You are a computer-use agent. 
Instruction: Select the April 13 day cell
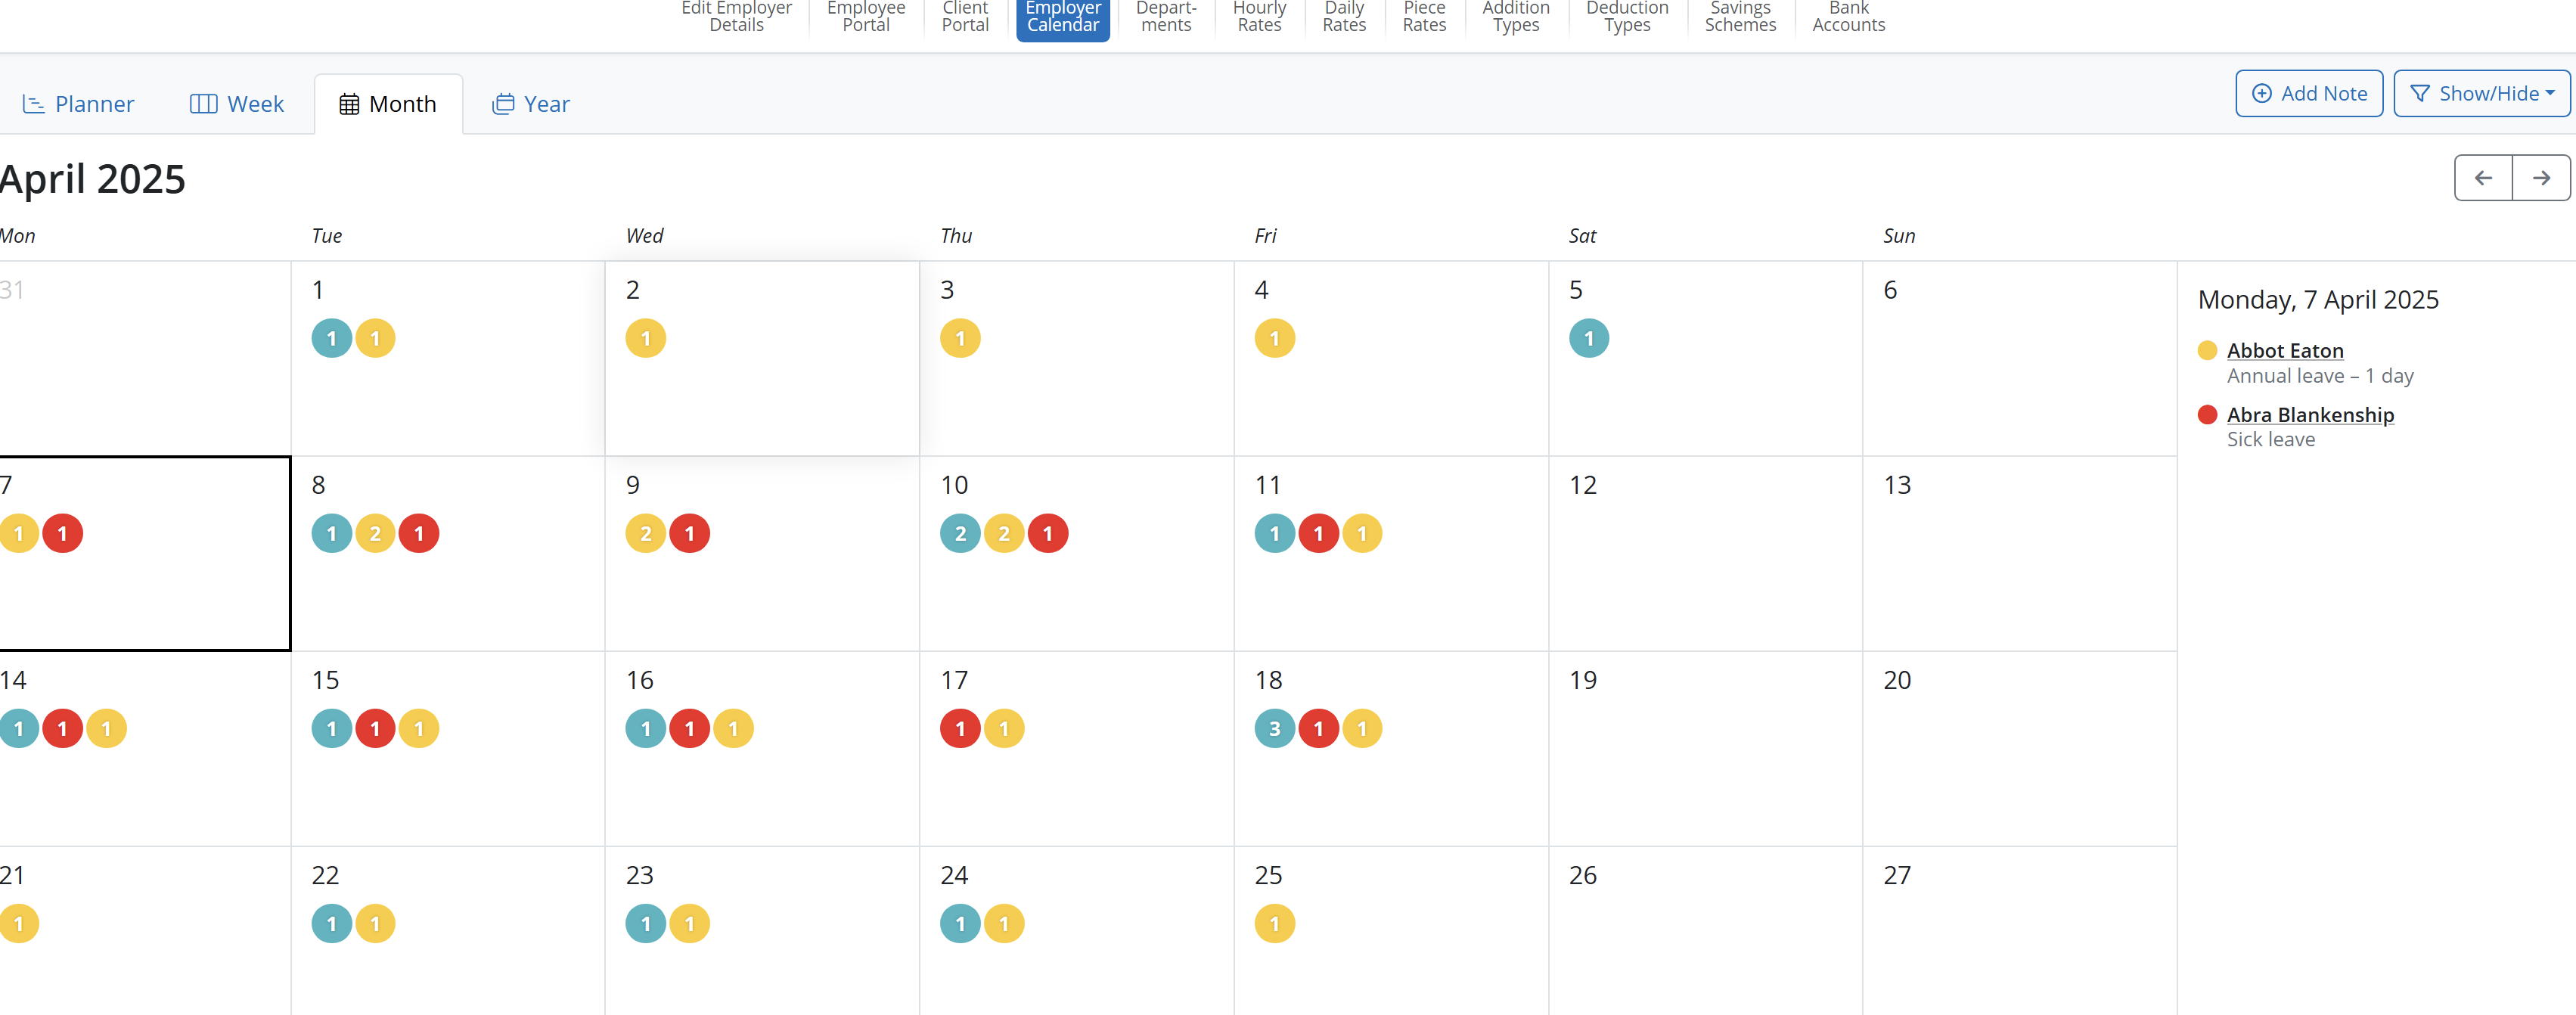click(2020, 554)
